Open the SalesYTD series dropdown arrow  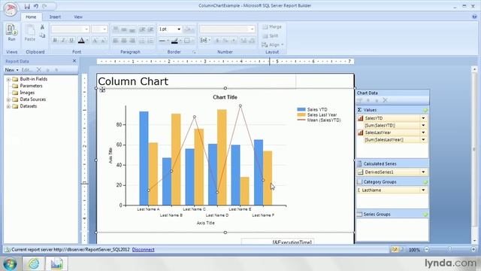click(423, 118)
